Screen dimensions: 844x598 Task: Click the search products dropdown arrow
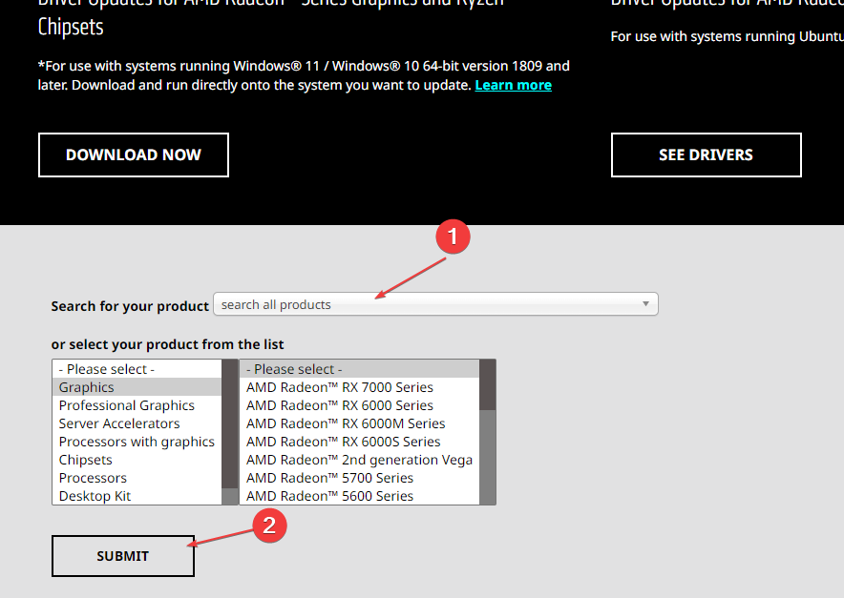point(645,304)
